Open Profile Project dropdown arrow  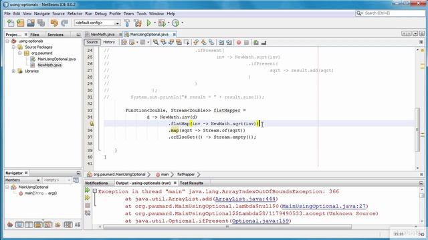182,23
